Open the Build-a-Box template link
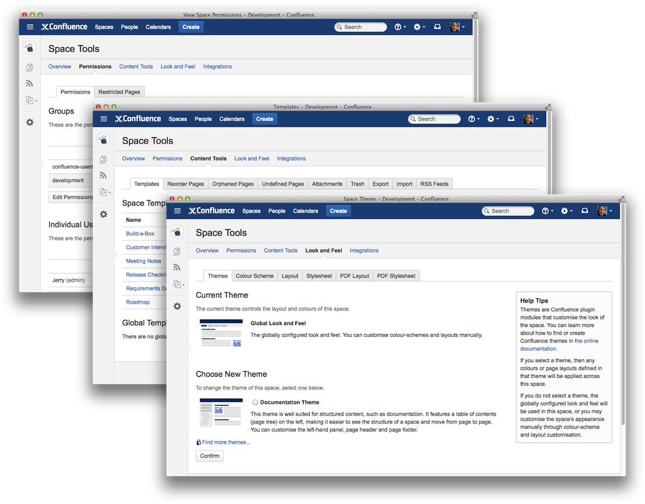The height and width of the screenshot is (504, 645). (140, 234)
